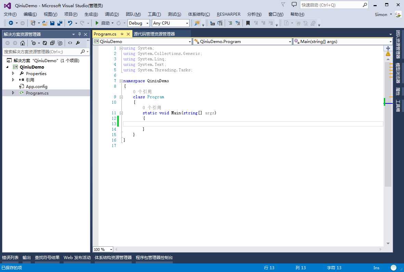
Task: Click the Open File folder icon
Action: [44, 23]
